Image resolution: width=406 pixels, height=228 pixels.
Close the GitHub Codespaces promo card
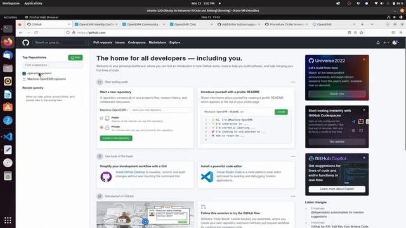pos(364,110)
